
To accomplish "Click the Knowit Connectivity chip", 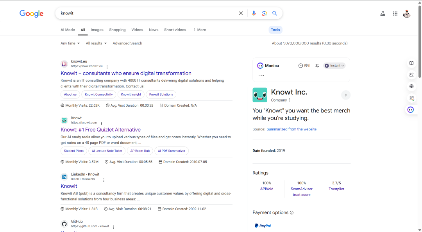I will pos(99,95).
